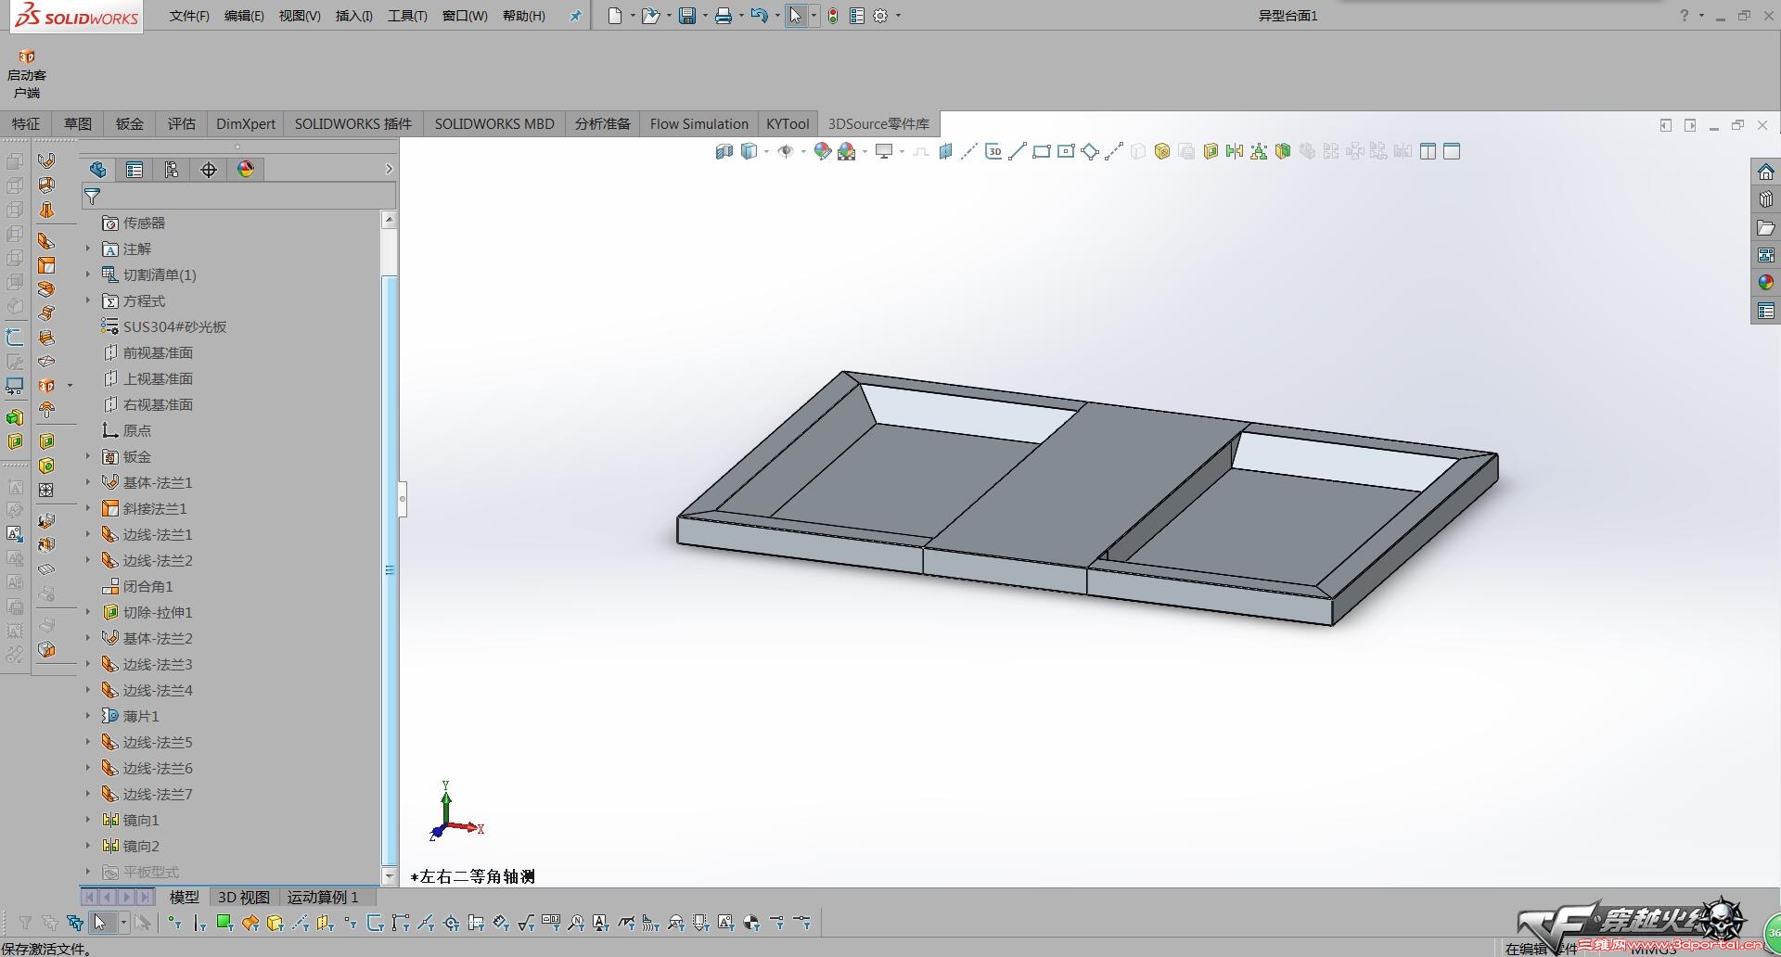The height and width of the screenshot is (957, 1781).
Task: Expand the 切割清单(1) tree node
Action: coord(89,274)
